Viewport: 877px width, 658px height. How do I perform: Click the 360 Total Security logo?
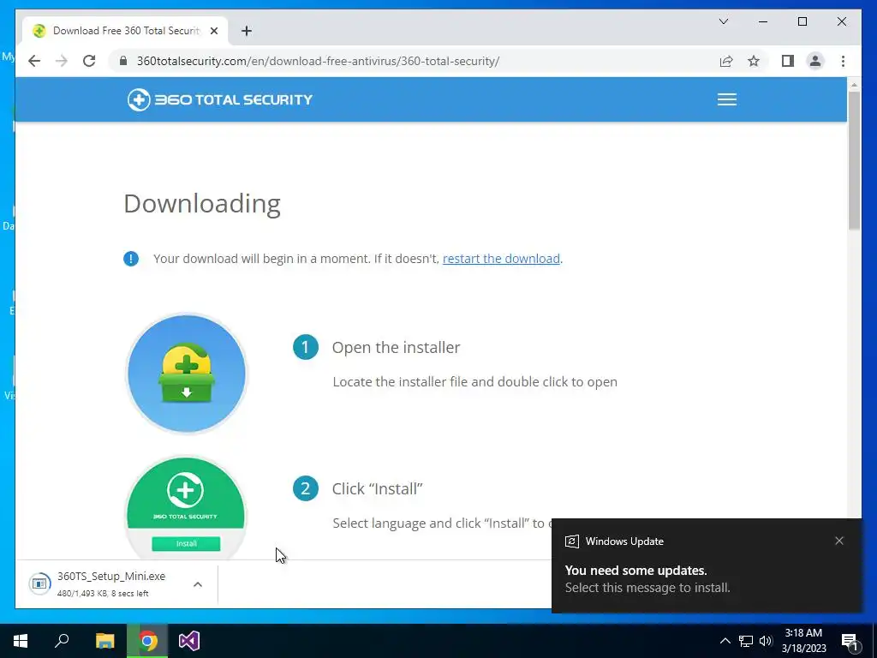coord(220,99)
